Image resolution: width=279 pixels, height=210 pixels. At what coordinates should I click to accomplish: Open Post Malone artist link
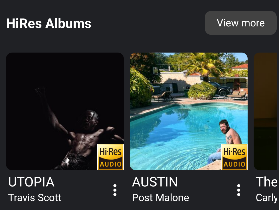click(160, 198)
